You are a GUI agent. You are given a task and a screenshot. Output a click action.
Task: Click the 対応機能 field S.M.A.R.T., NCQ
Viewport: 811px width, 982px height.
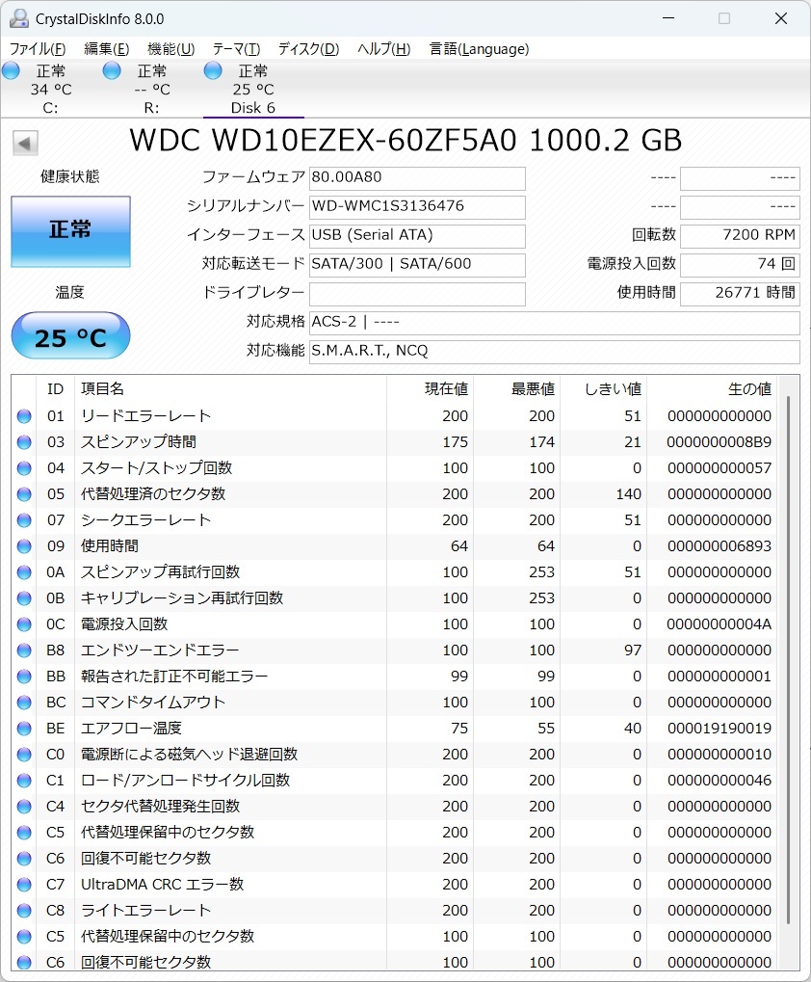[x=555, y=352]
